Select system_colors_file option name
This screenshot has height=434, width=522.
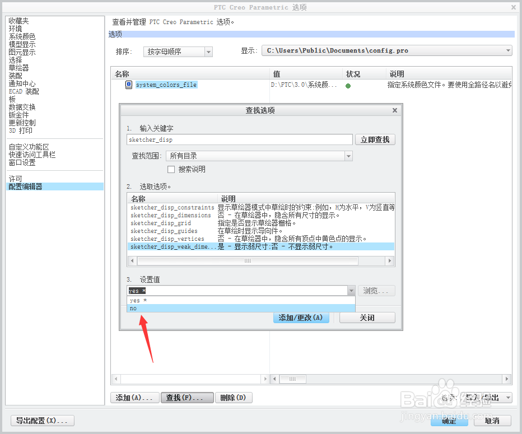[x=166, y=85]
